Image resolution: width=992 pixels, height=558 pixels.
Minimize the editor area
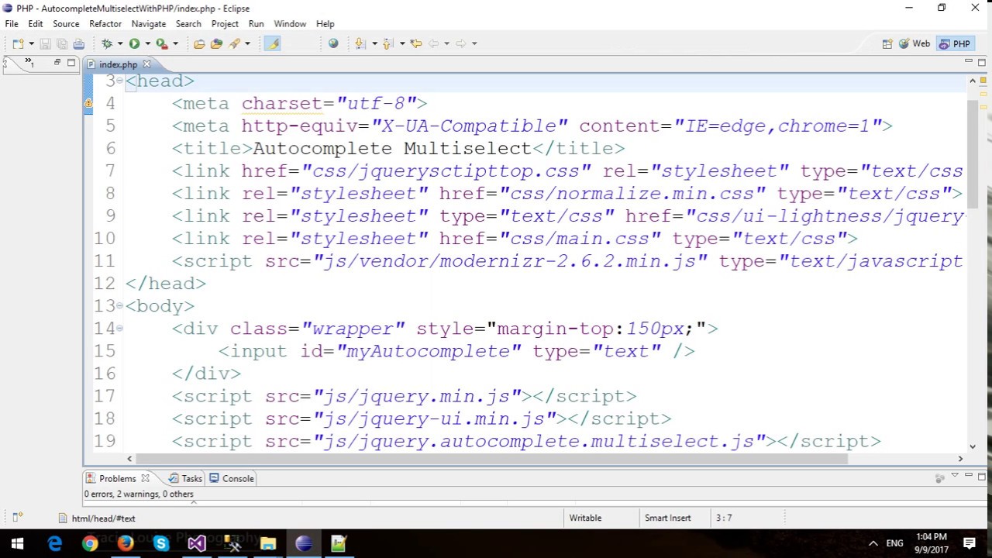(x=969, y=61)
